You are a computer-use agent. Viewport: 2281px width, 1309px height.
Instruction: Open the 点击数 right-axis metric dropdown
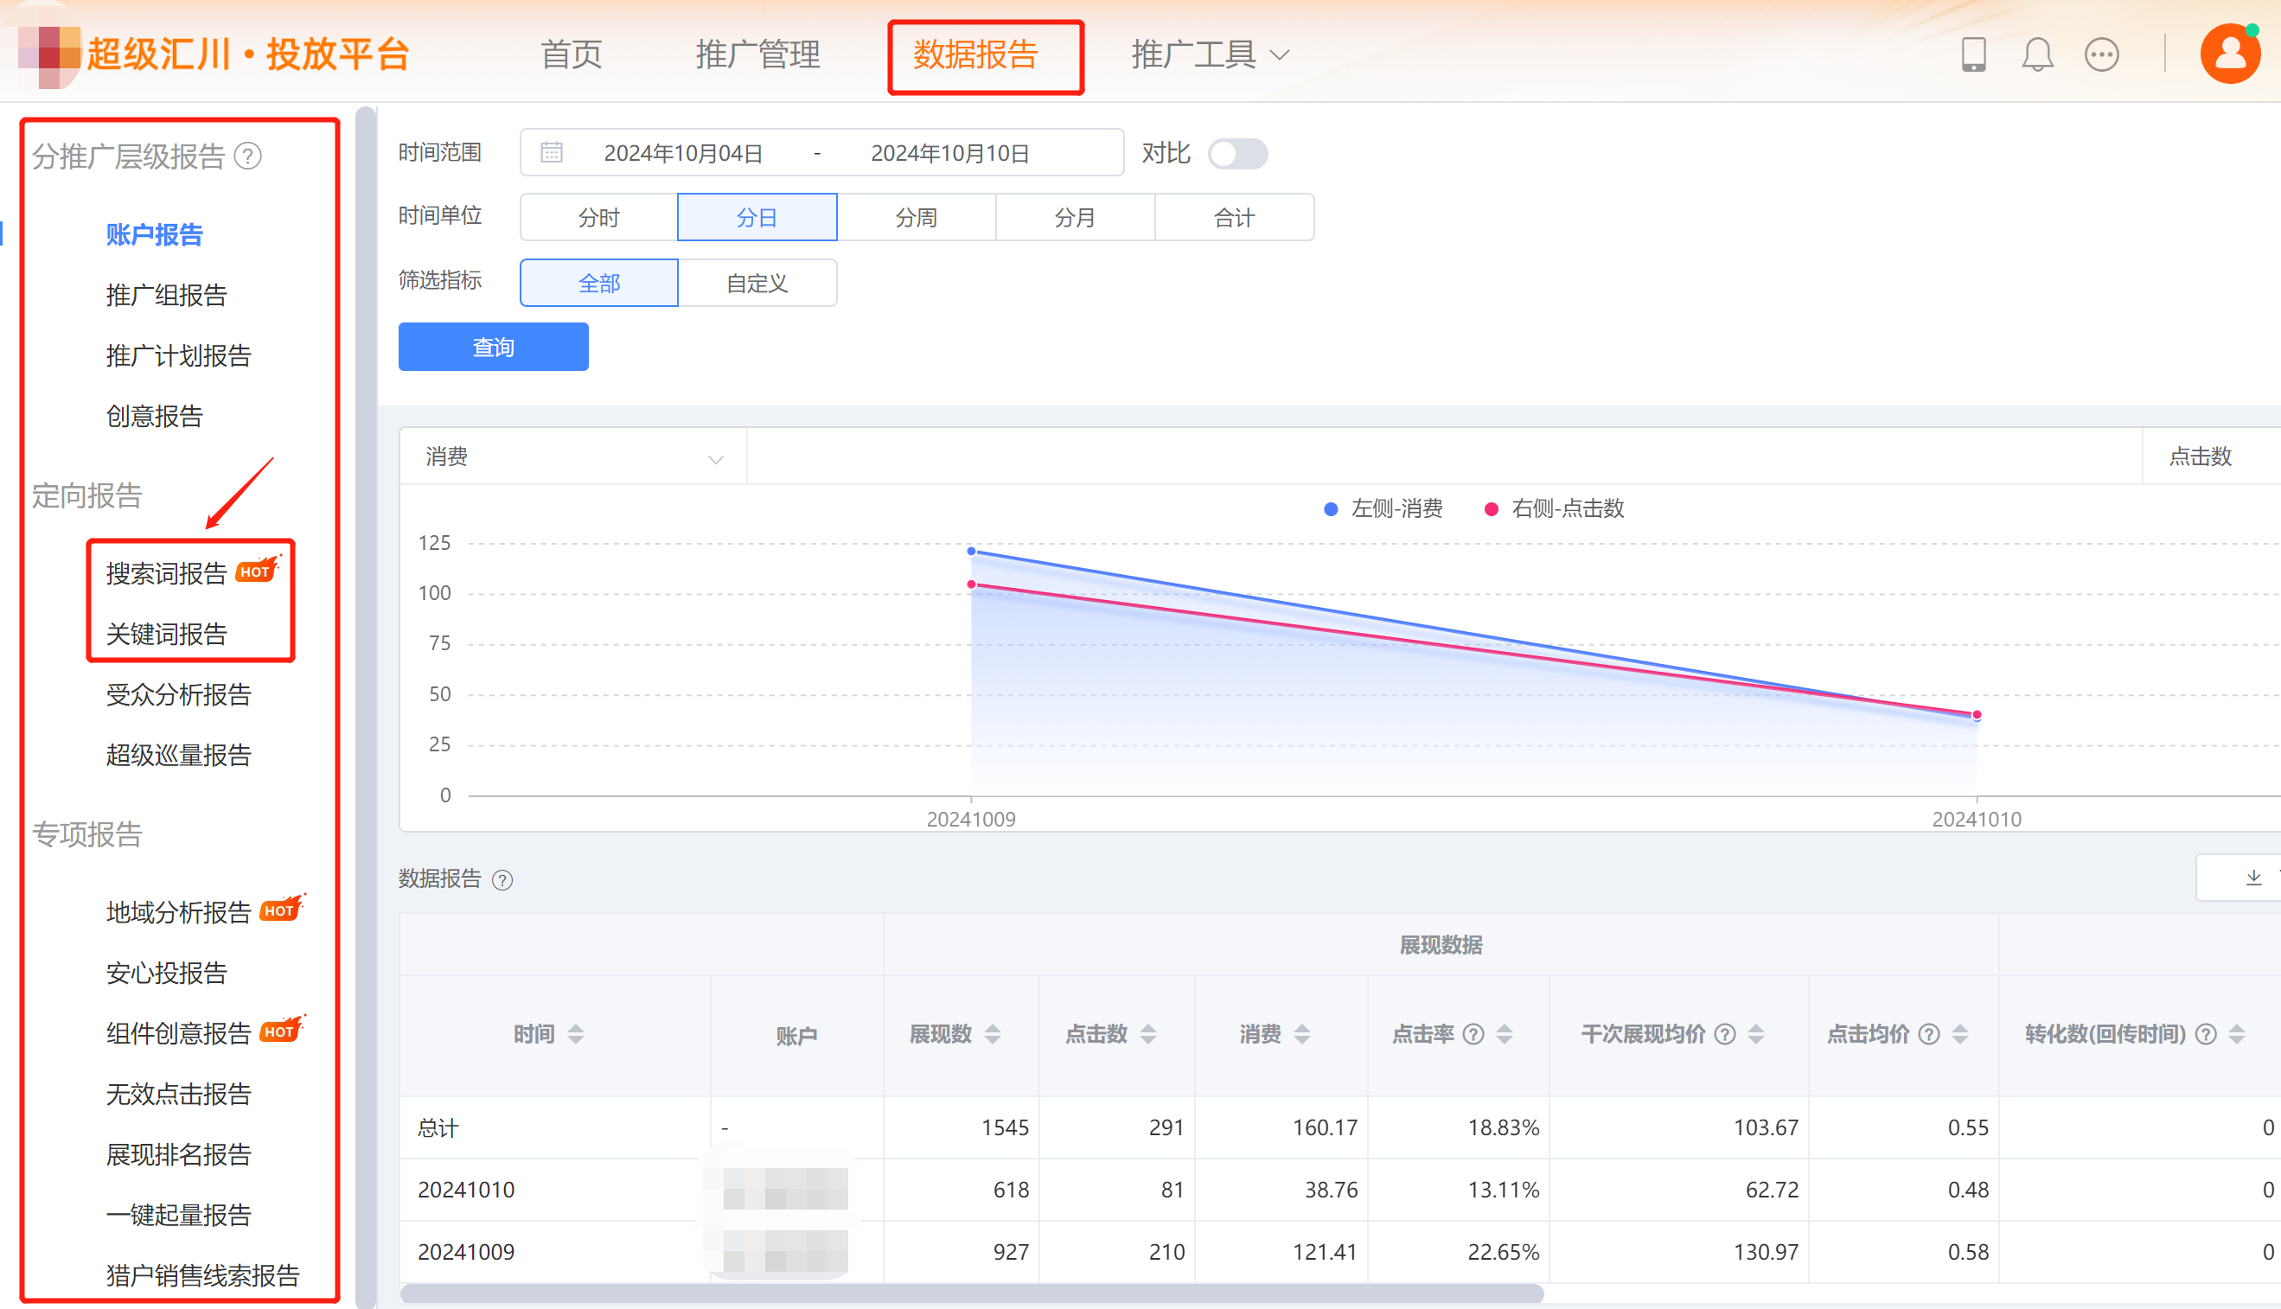click(2212, 457)
